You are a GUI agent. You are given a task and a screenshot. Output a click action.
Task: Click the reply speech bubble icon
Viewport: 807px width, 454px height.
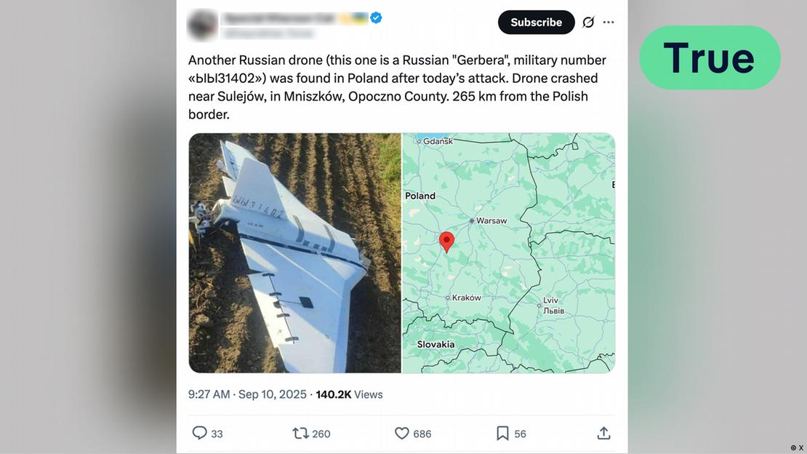(x=200, y=433)
